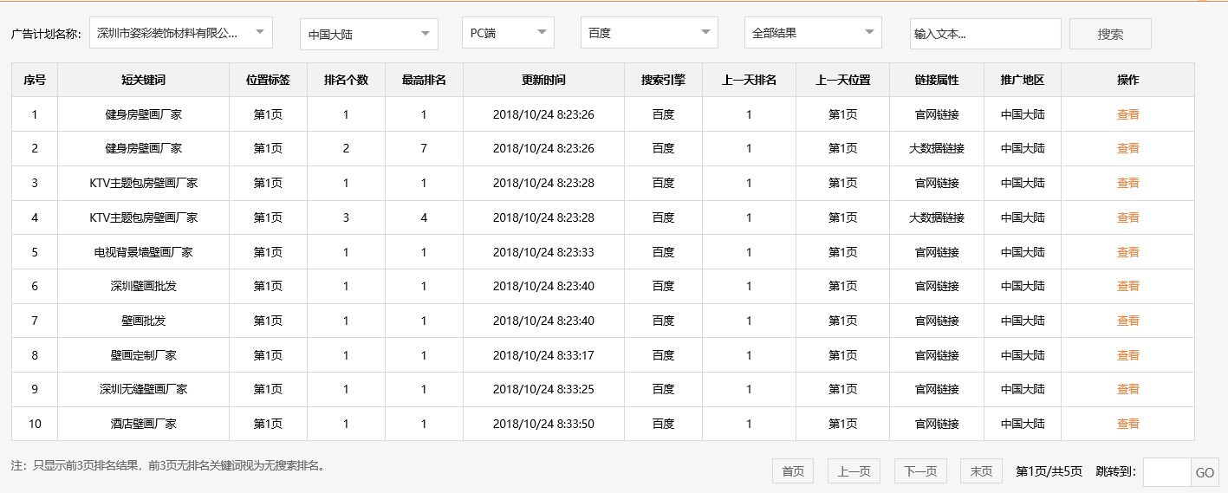Open the 广告计划名称 company dropdown
The width and height of the screenshot is (1228, 493).
click(x=180, y=33)
